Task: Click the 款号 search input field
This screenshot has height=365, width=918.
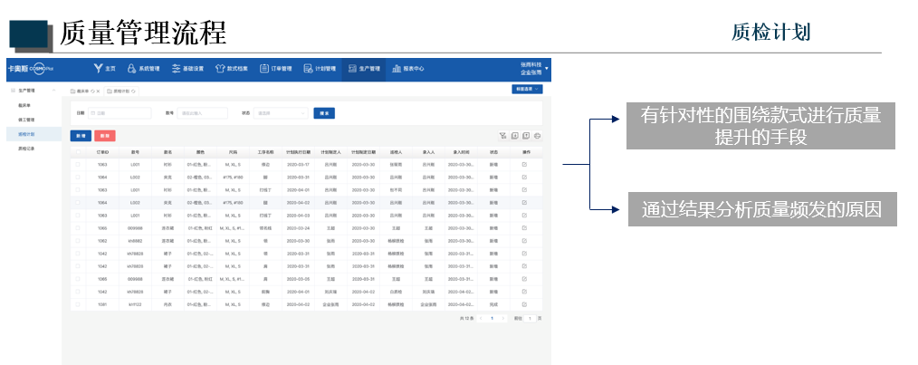Action: 202,113
